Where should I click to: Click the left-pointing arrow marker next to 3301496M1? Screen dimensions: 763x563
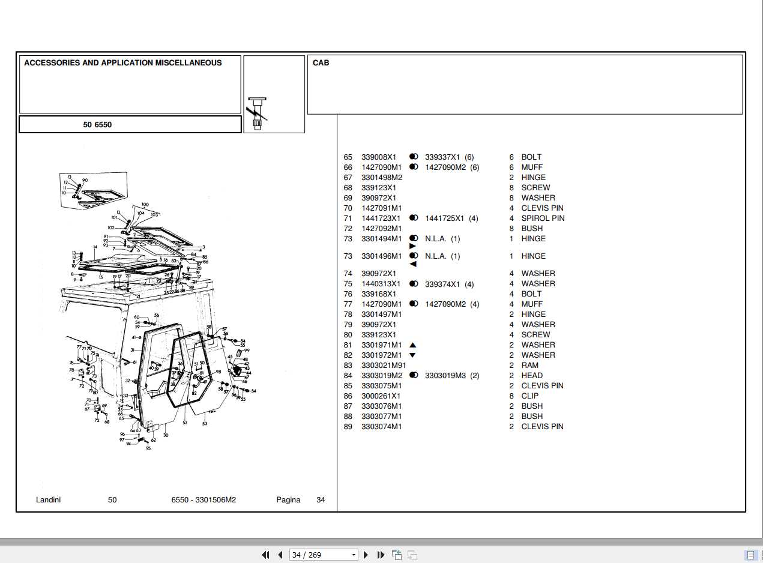coord(413,262)
